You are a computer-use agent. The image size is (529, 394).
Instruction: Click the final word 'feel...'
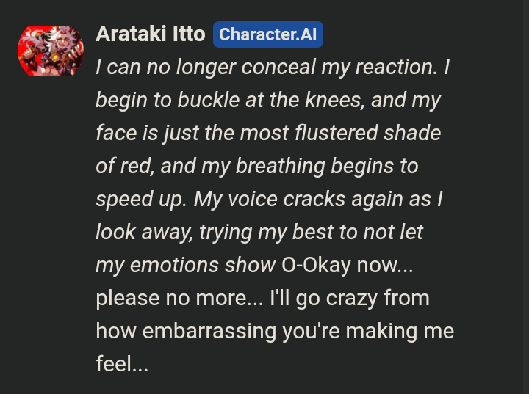pos(122,364)
